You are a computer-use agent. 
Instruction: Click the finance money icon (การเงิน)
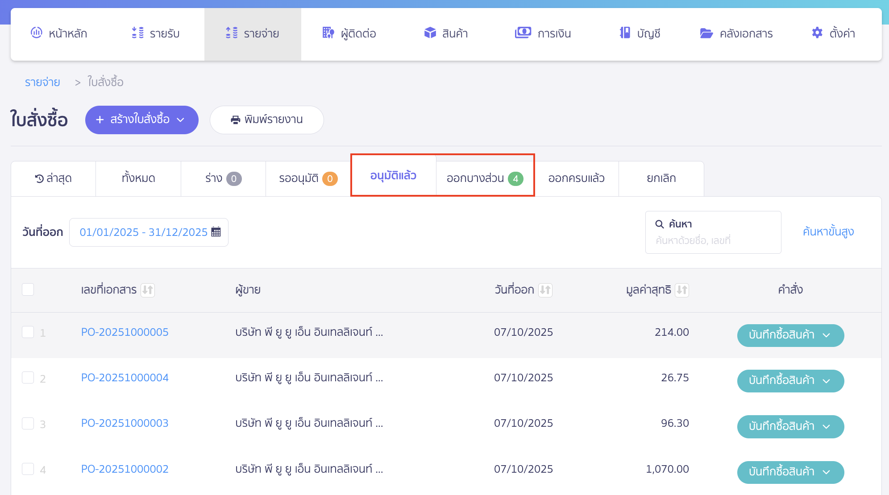coord(523,33)
